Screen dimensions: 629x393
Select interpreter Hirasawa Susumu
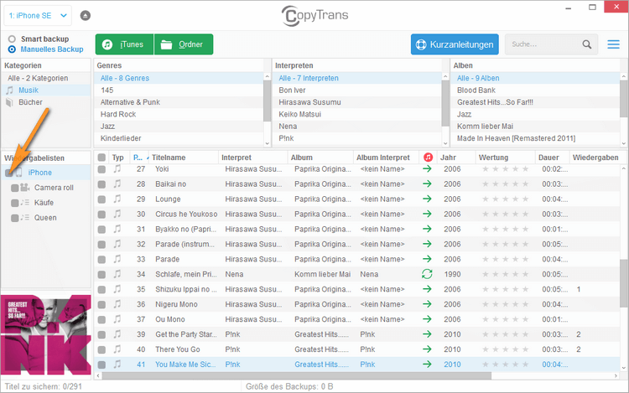[x=356, y=102]
